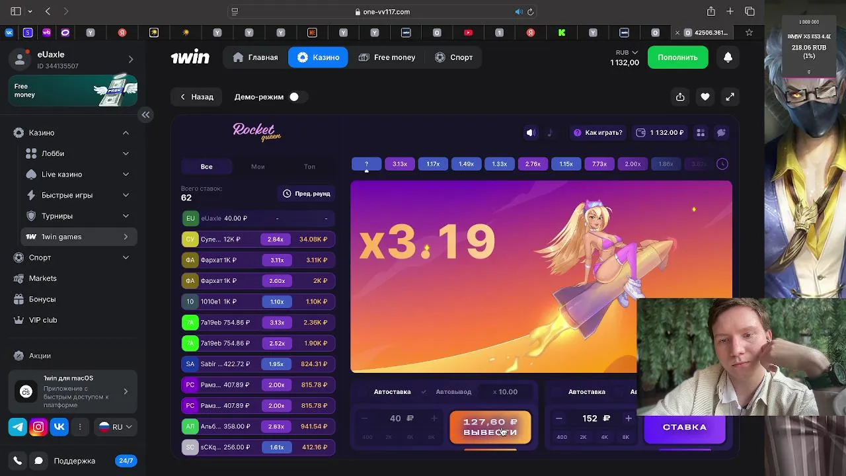Open VIP club in sidebar

[43, 320]
